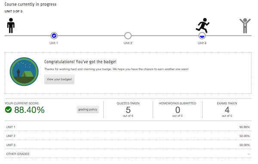Click the View your badges button
Image resolution: width=258 pixels, height=164 pixels.
point(59,79)
